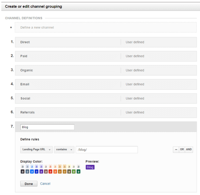Screen dimensions: 200x195
Task: Open the Landing Page URL dropdown
Action: 36,150
